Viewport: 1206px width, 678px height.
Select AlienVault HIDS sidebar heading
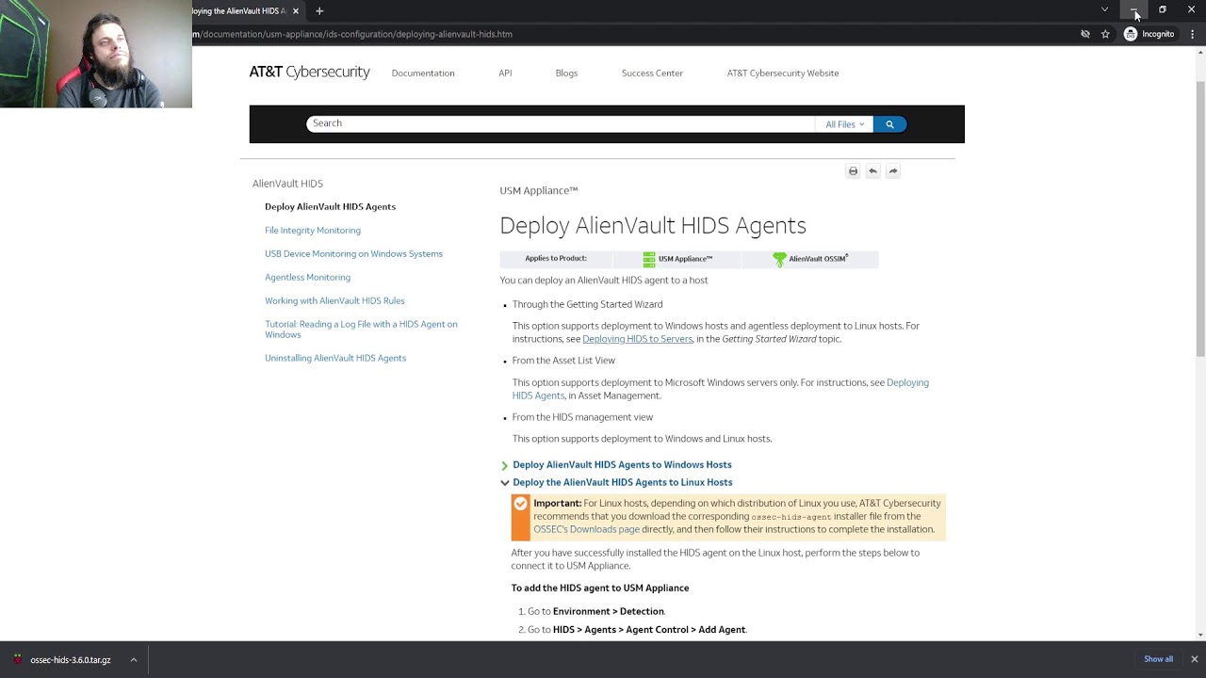[x=287, y=184]
